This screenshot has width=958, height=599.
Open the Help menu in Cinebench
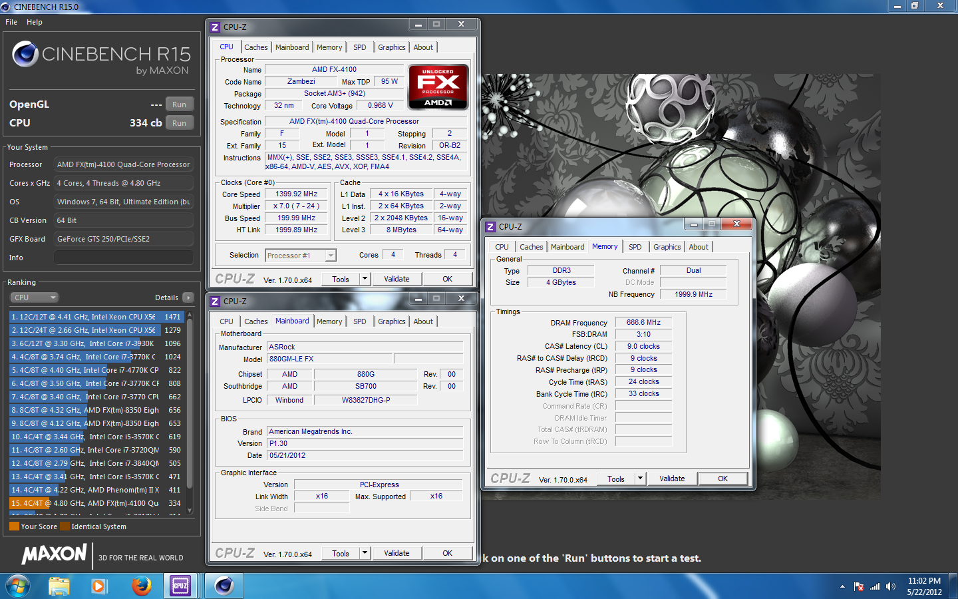[x=35, y=22]
